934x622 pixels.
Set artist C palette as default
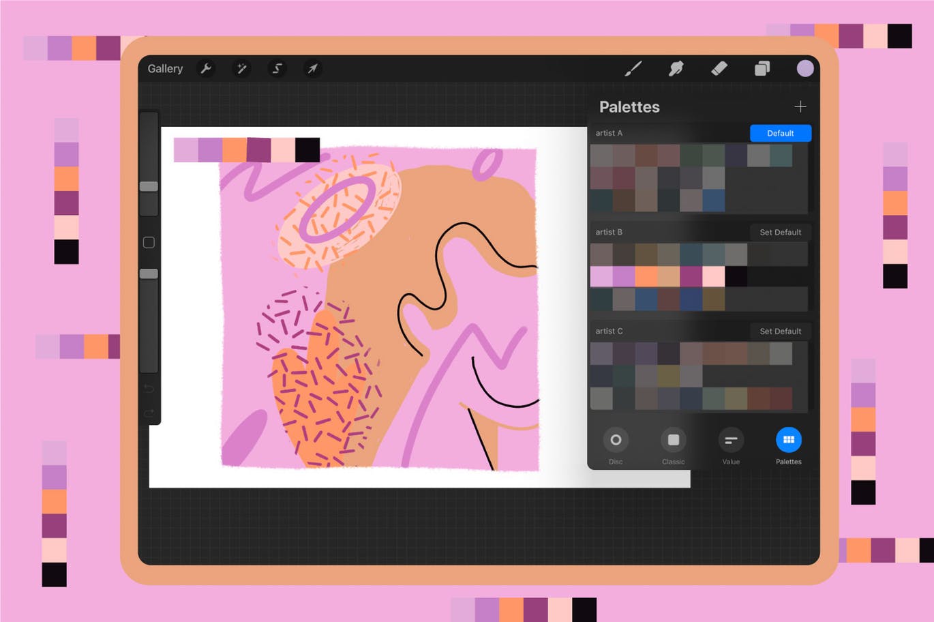(781, 331)
